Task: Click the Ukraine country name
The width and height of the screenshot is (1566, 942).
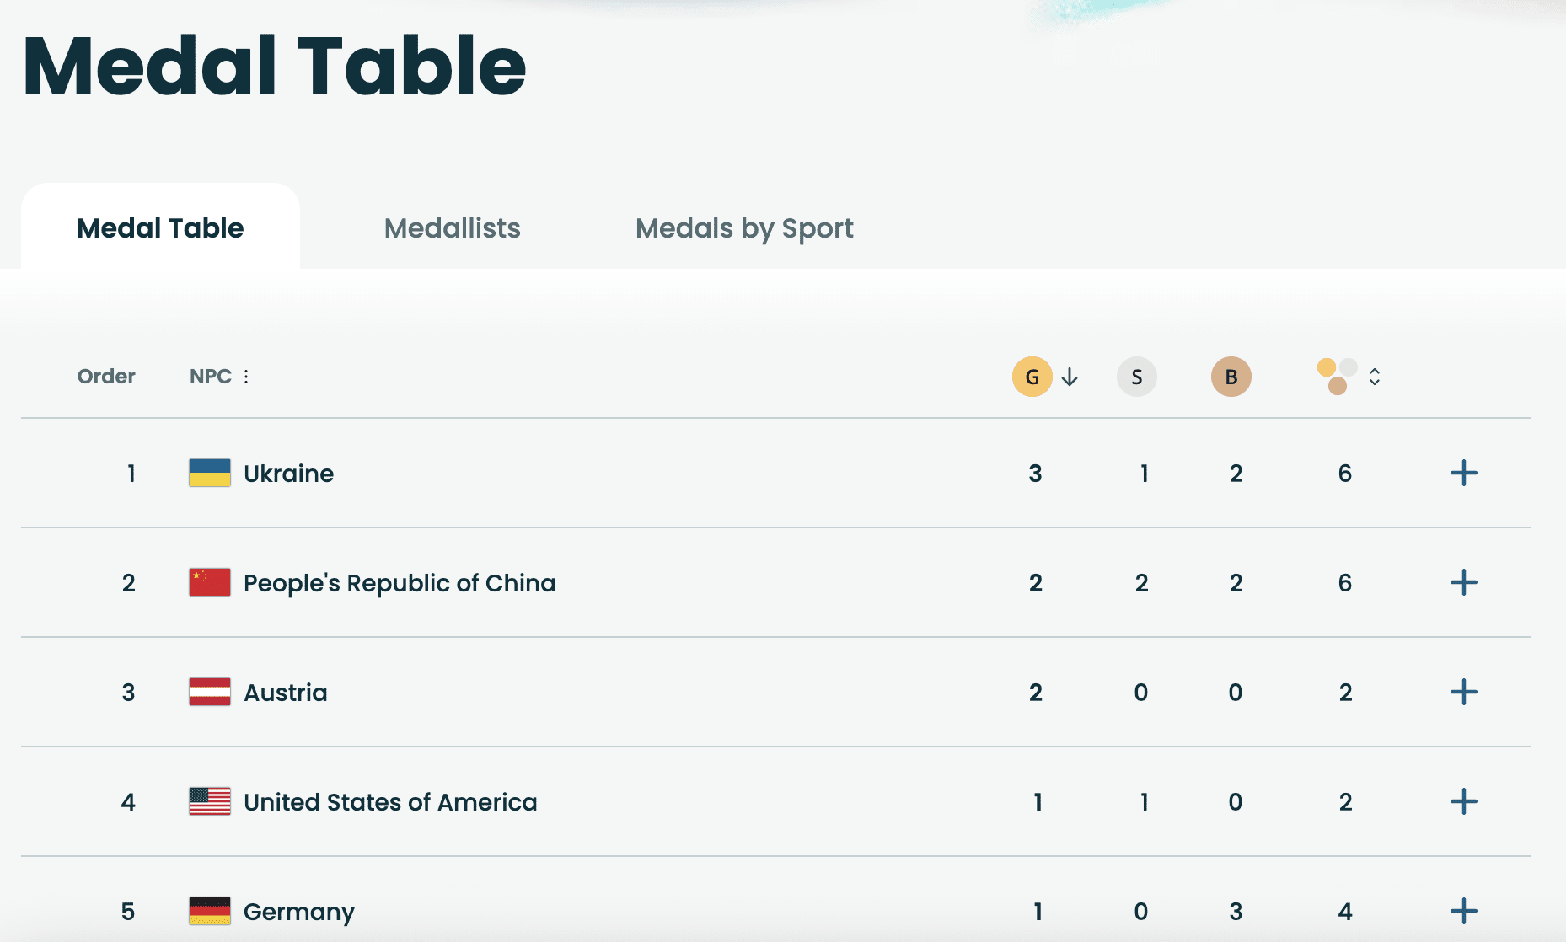Action: pyautogui.click(x=288, y=474)
